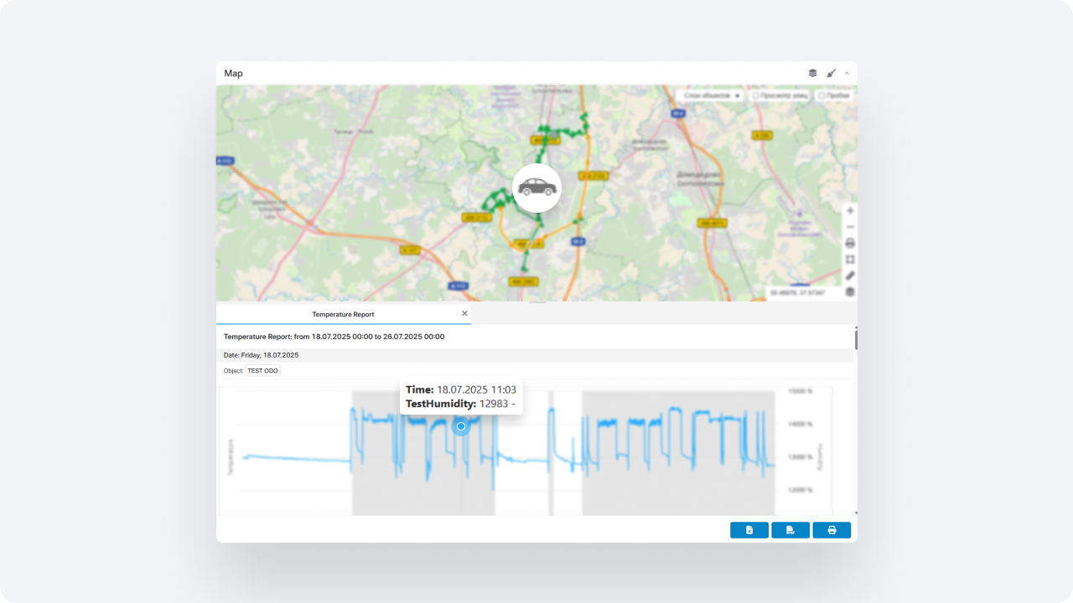Viewport: 1073px width, 603px height.
Task: Open the map layers stack icon
Action: point(812,73)
